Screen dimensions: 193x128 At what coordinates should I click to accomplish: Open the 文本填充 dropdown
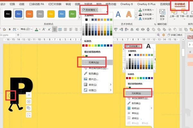146,10
